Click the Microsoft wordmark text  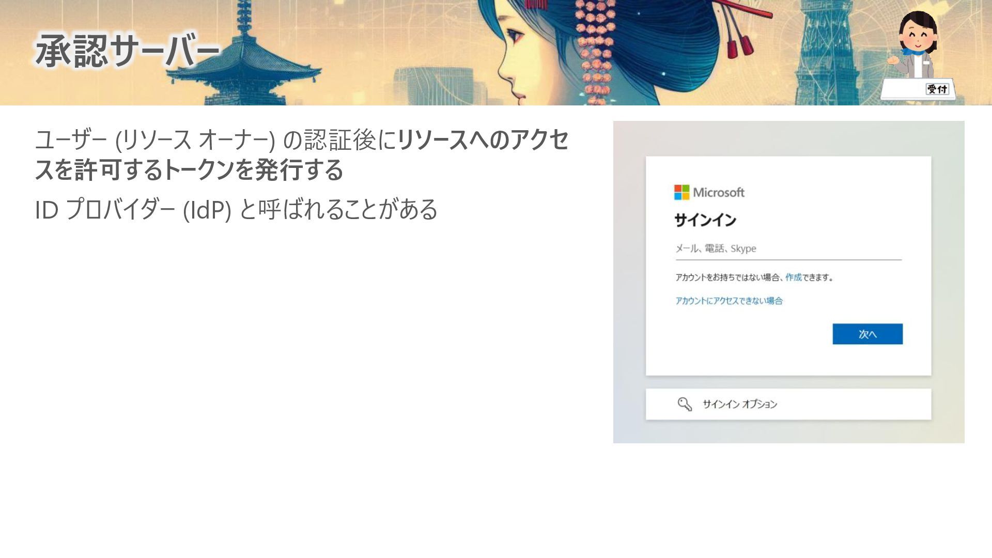[x=718, y=193]
